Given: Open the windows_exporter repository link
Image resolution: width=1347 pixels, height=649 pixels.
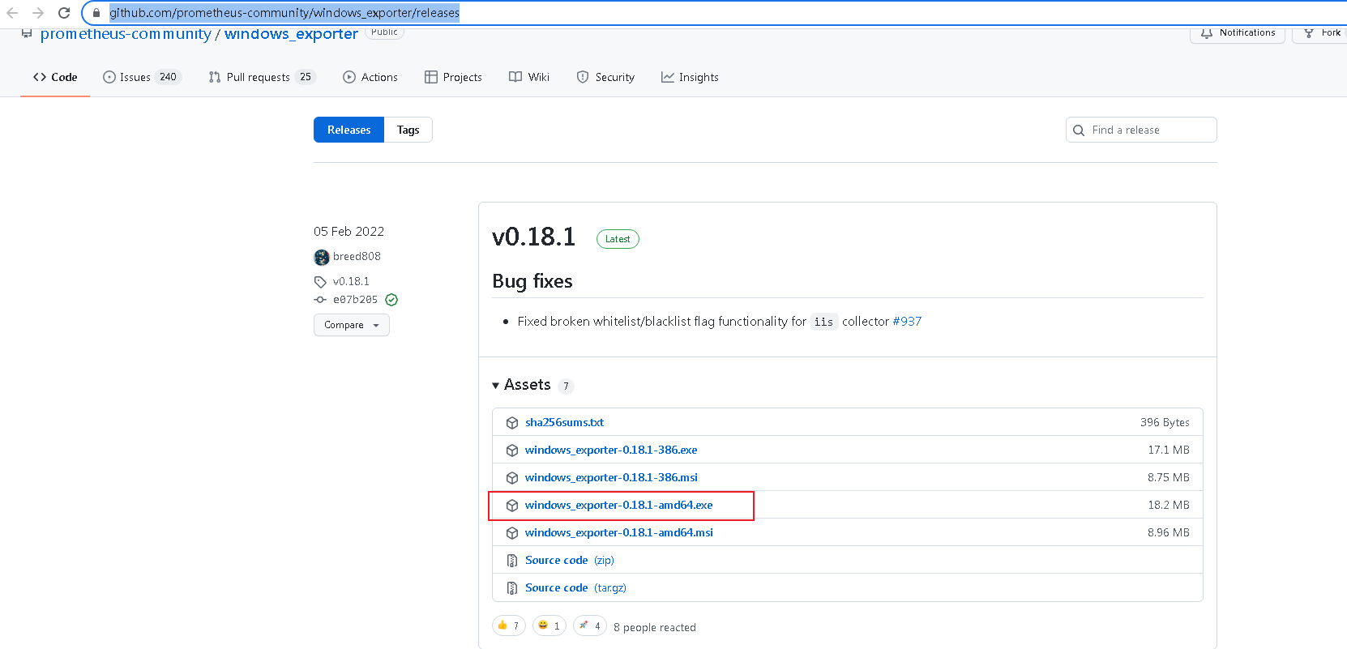Looking at the screenshot, I should pos(291,34).
